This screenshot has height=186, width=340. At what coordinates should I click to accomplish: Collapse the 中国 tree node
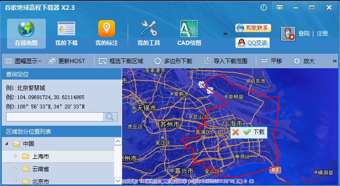click(7, 143)
